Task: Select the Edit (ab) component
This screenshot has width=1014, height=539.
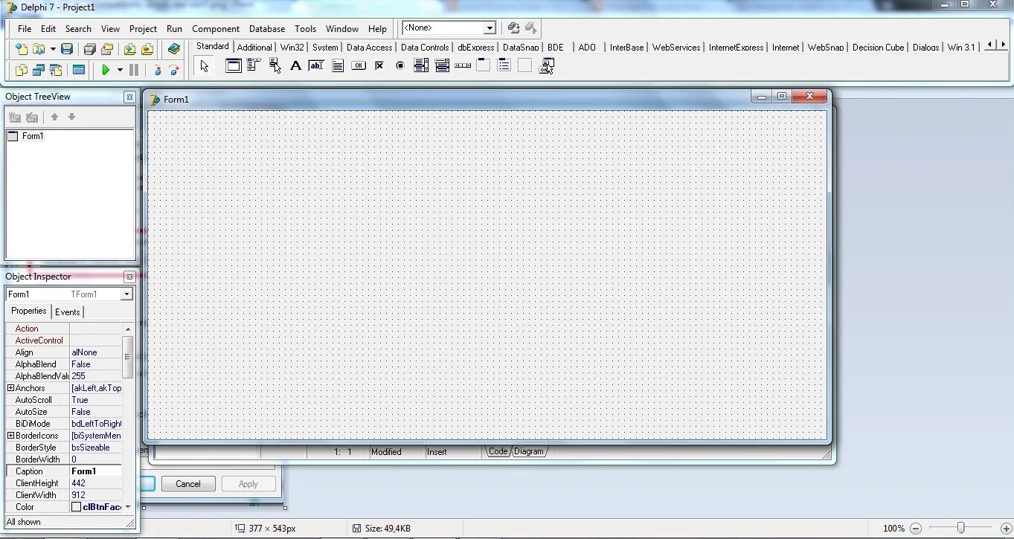Action: (x=316, y=65)
